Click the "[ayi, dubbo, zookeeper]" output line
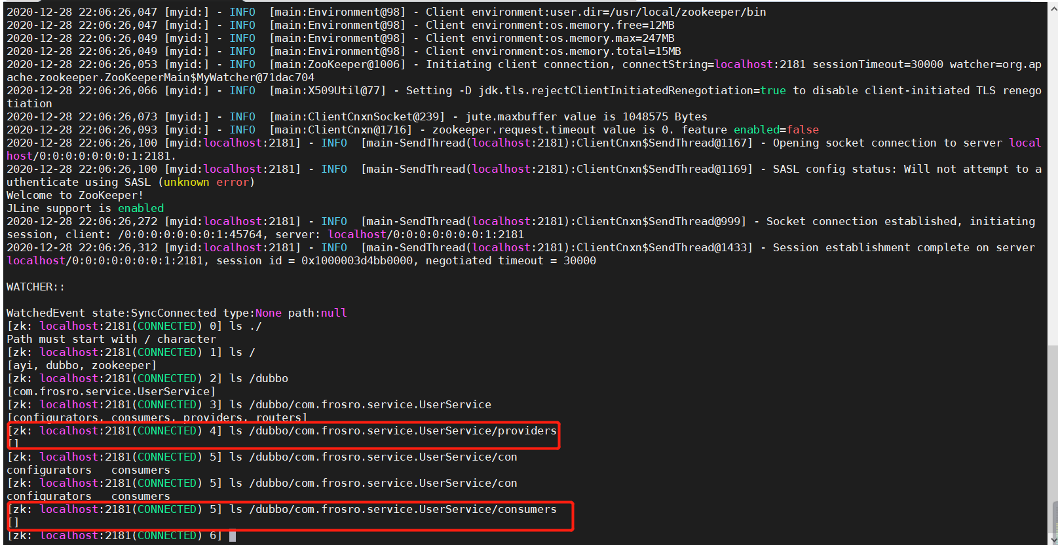1058x545 pixels. coord(81,365)
